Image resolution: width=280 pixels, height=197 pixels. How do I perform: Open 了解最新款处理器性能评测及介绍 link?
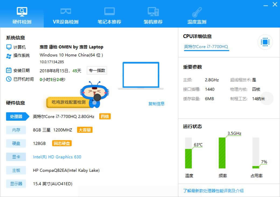pos(213,191)
